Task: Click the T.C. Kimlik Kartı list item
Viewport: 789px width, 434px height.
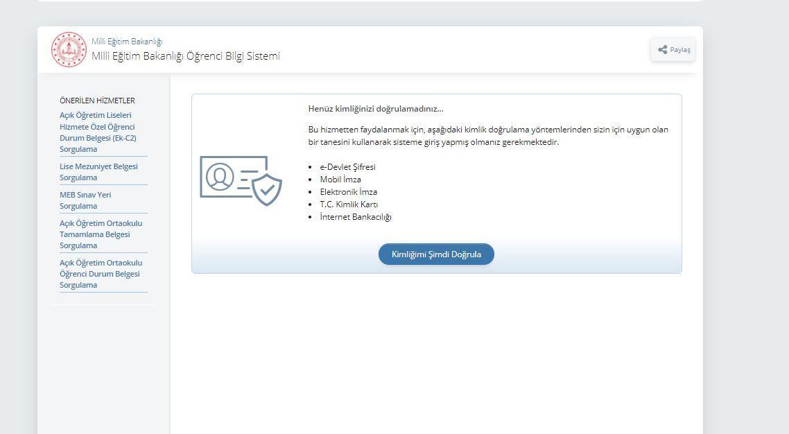Action: 349,205
